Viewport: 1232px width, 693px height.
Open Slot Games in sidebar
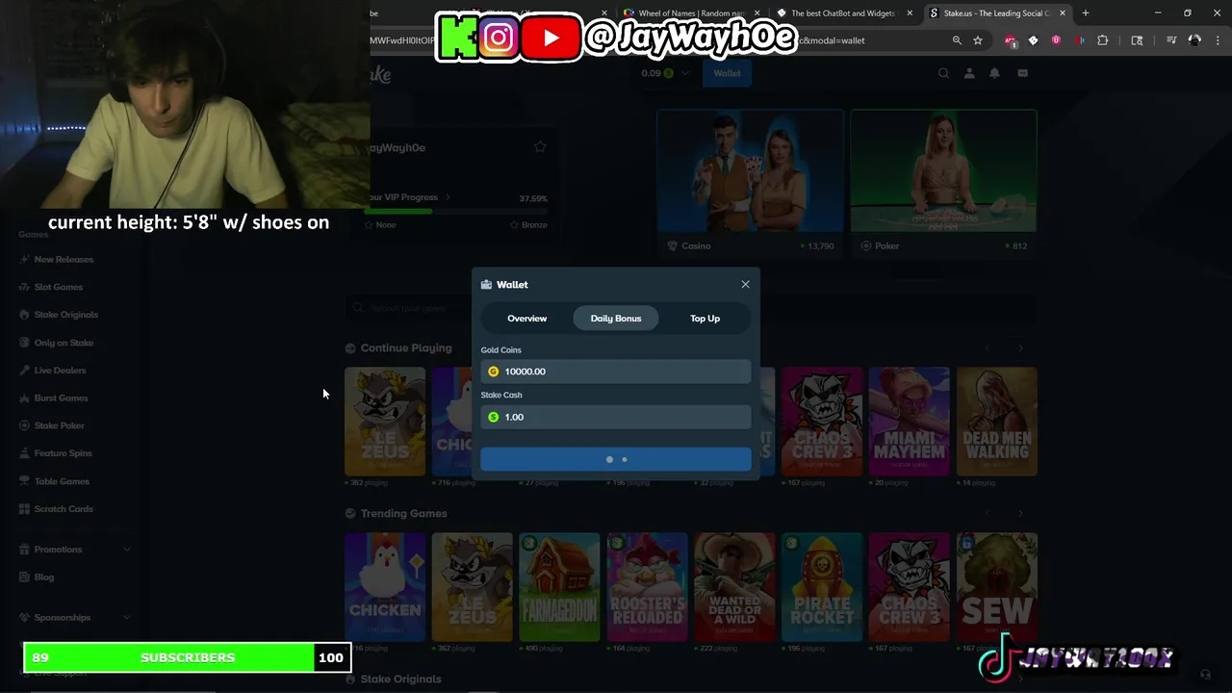tap(58, 287)
